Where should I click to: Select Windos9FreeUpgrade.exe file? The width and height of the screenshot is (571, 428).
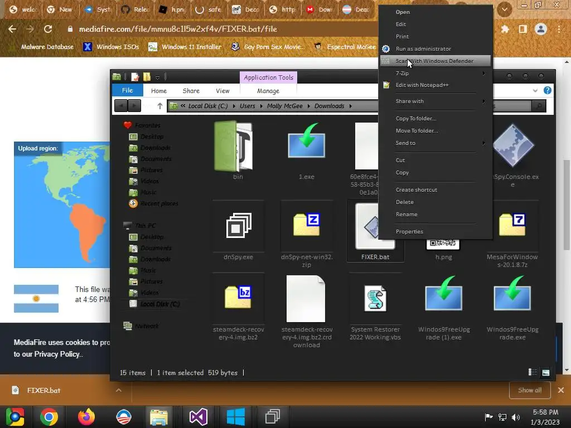point(512,293)
